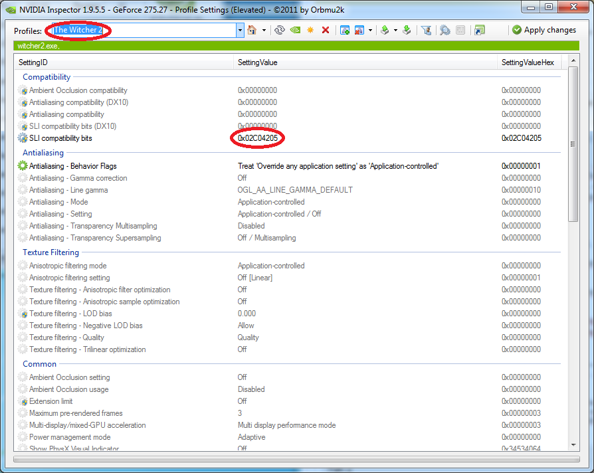The image size is (594, 473).
Task: Apply changes to the profile
Action: click(544, 31)
